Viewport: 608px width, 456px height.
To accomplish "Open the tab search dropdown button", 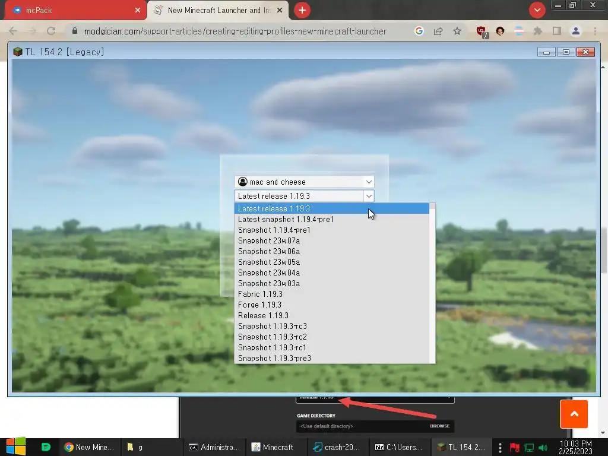I will 537,10.
